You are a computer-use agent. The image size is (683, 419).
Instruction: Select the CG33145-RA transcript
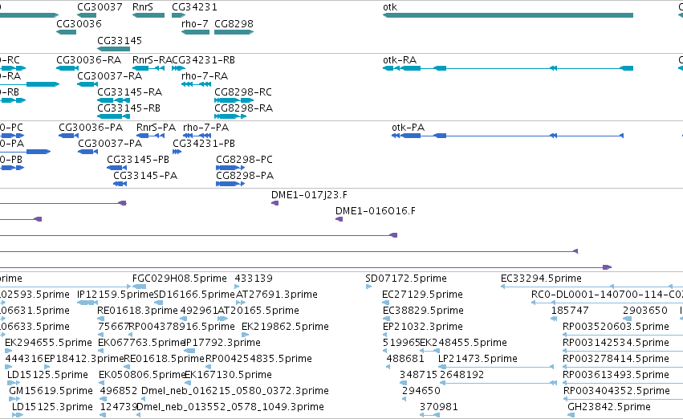coord(114,100)
